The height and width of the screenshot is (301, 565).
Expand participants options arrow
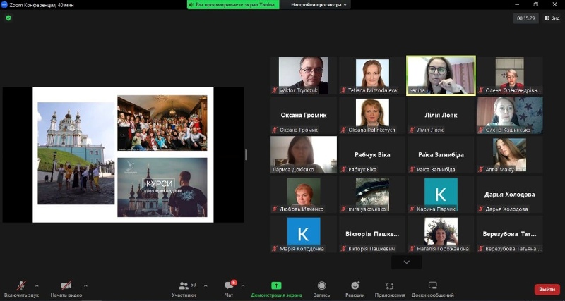(206, 286)
